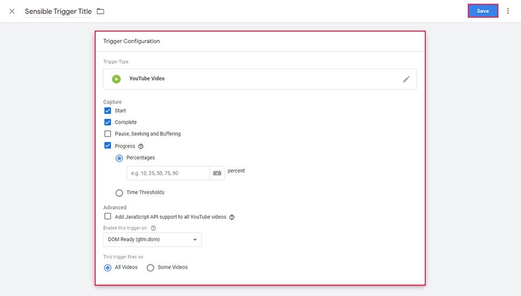Enable Pause, Seeking and Buffering checkbox
The height and width of the screenshot is (296, 521).
(108, 134)
